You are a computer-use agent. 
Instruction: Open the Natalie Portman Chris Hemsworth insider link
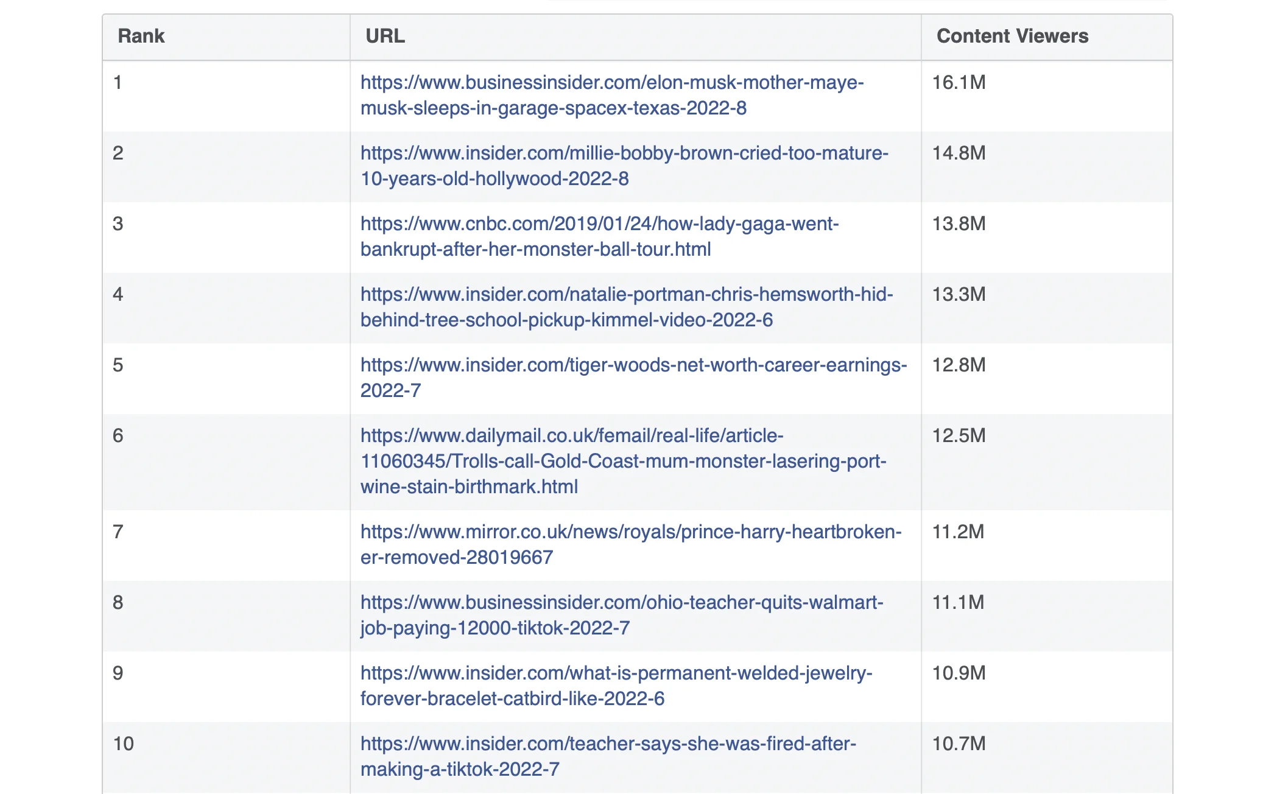coord(627,307)
